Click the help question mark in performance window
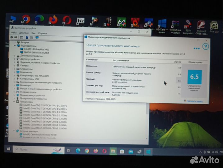 (205, 47)
